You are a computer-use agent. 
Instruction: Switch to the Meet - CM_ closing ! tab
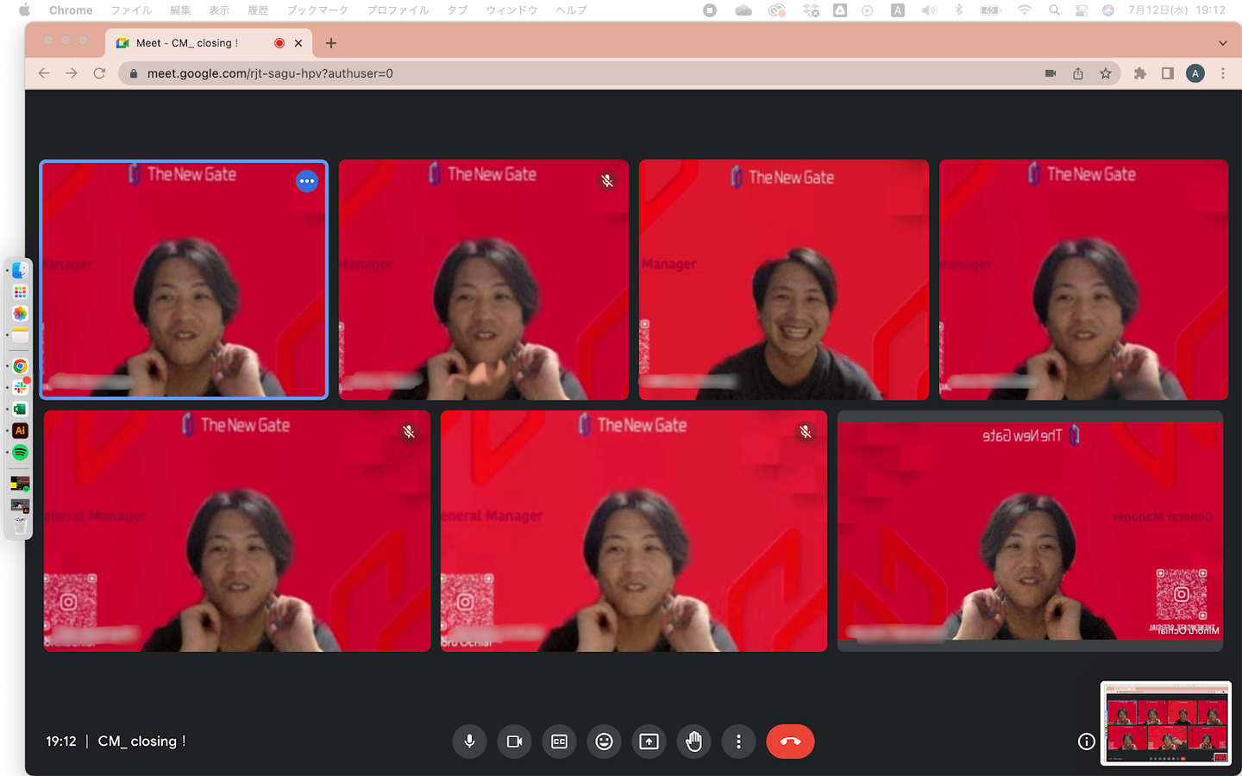click(x=209, y=43)
